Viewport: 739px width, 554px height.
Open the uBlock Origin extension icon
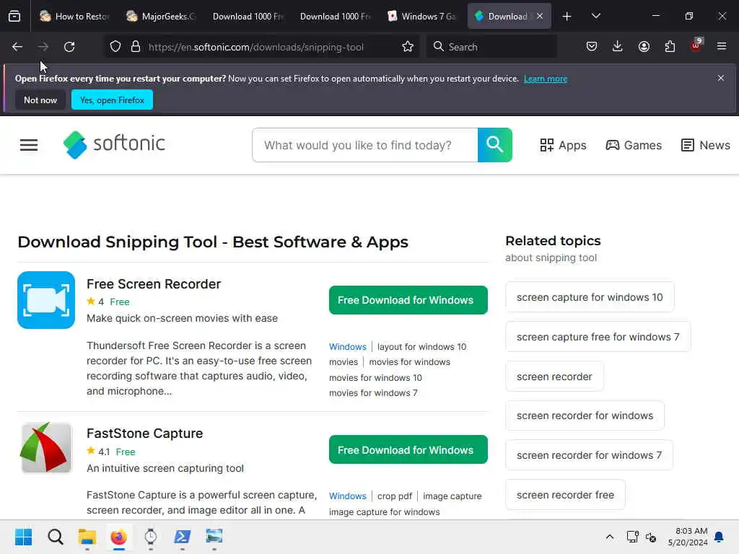tap(696, 45)
